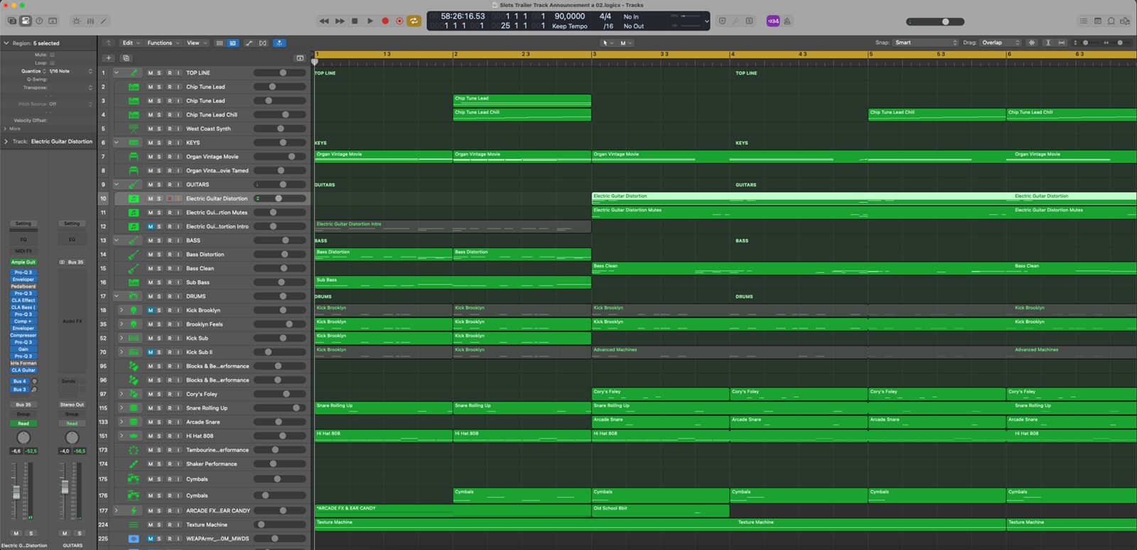Viewport: 1137px width, 550px height.
Task: Open the Media Browsers button
Action: click(x=1125, y=21)
